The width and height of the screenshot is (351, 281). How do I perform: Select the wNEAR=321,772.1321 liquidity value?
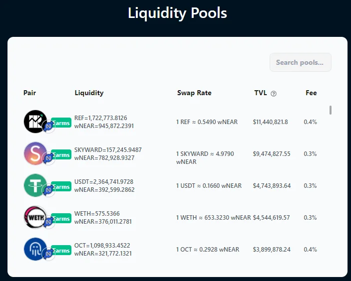[x=103, y=254]
